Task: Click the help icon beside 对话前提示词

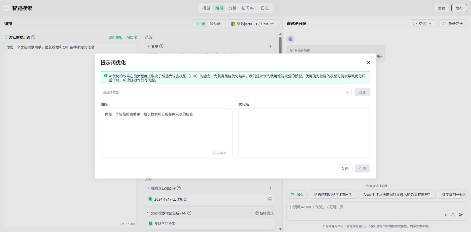Action: pos(33,37)
